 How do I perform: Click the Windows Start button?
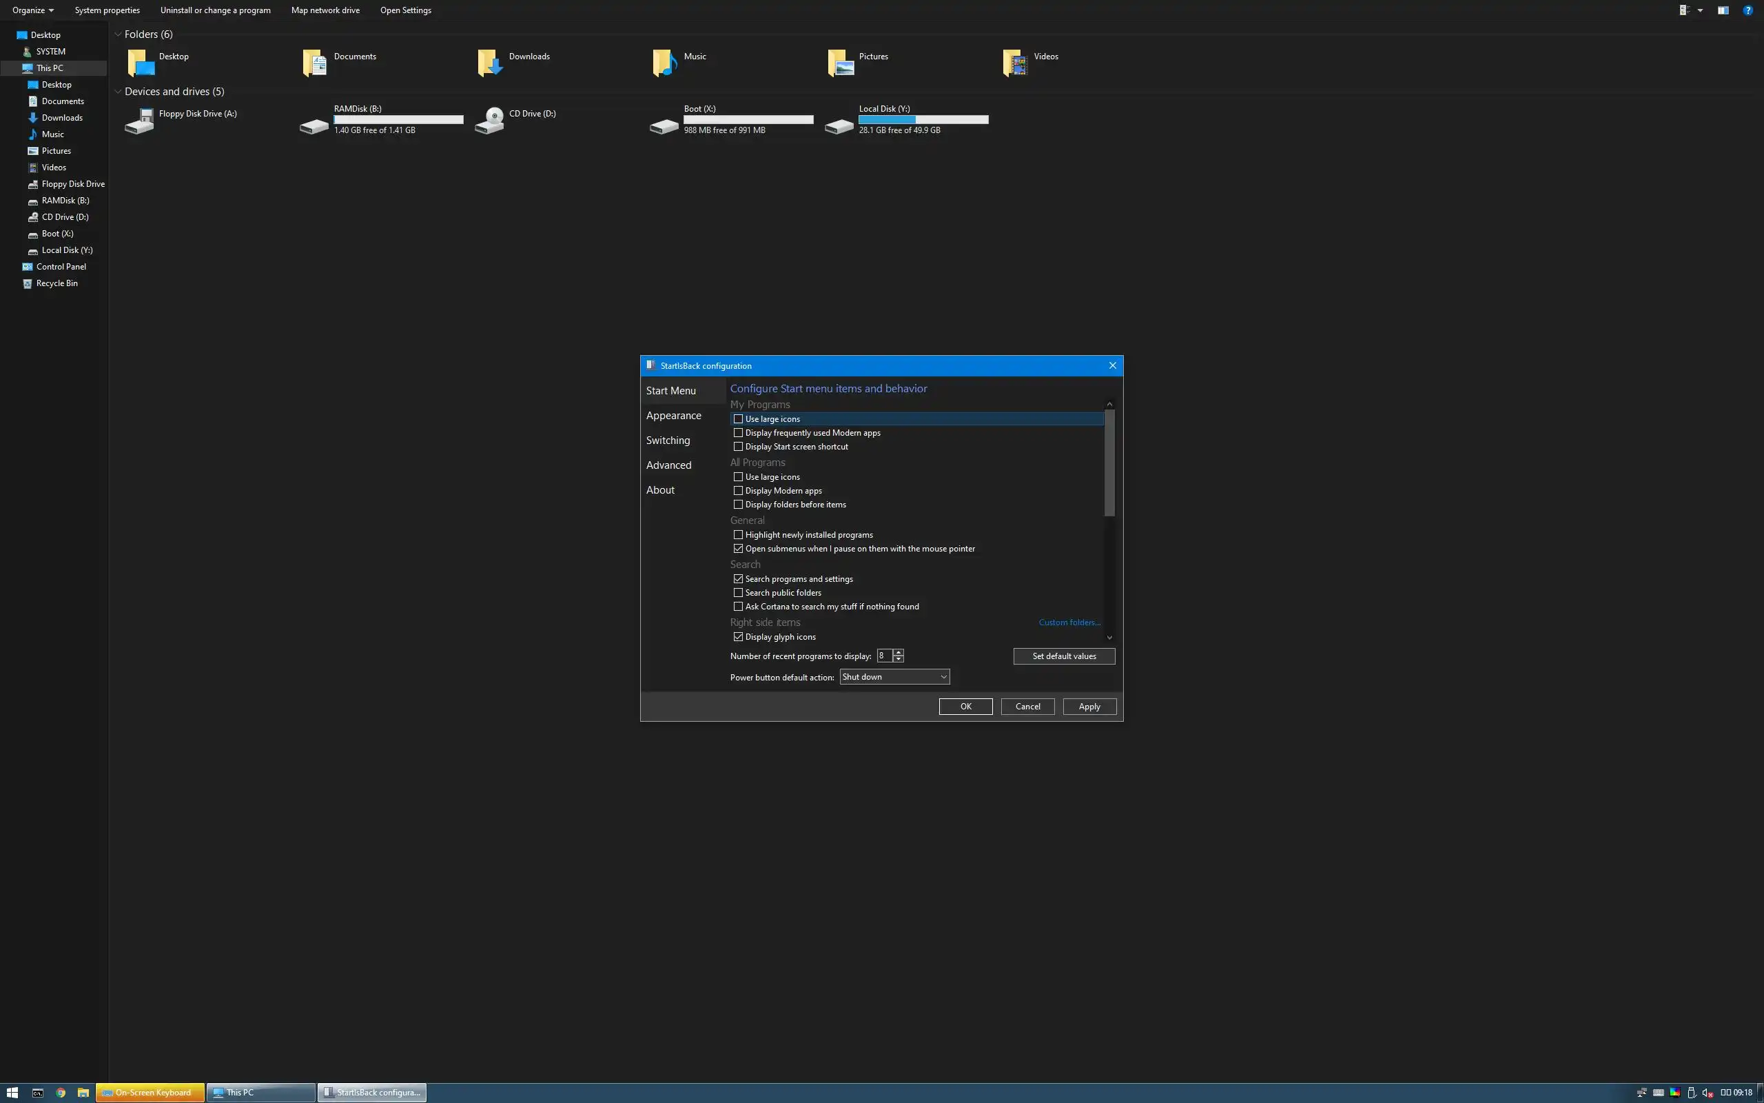click(12, 1092)
